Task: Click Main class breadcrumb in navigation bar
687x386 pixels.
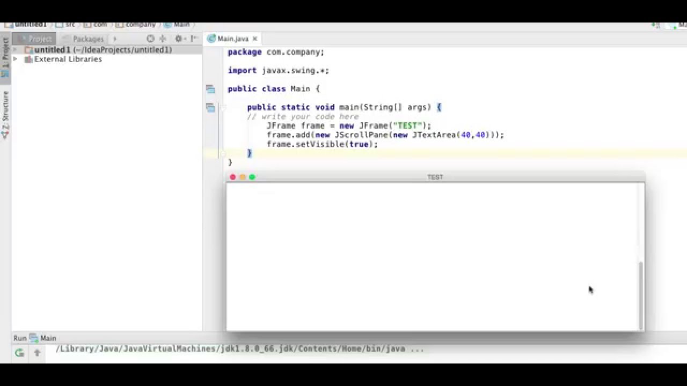Action: (177, 25)
